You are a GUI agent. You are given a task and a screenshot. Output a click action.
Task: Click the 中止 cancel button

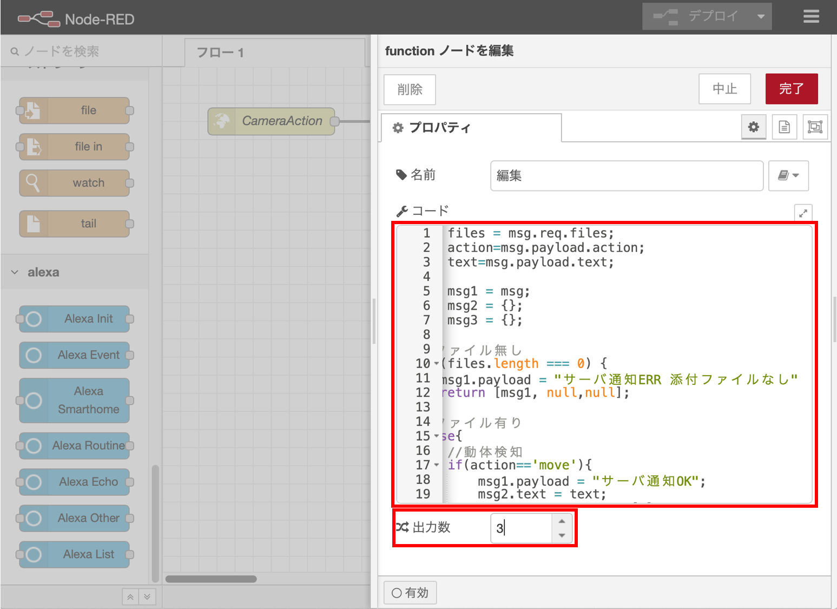pyautogui.click(x=724, y=89)
